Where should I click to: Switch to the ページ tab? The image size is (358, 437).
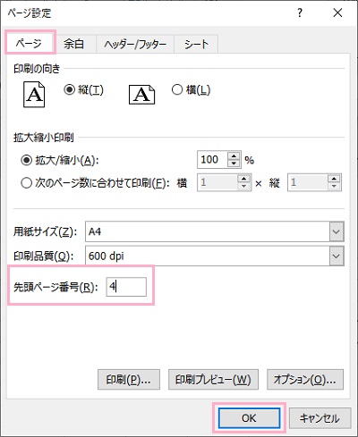tap(30, 44)
